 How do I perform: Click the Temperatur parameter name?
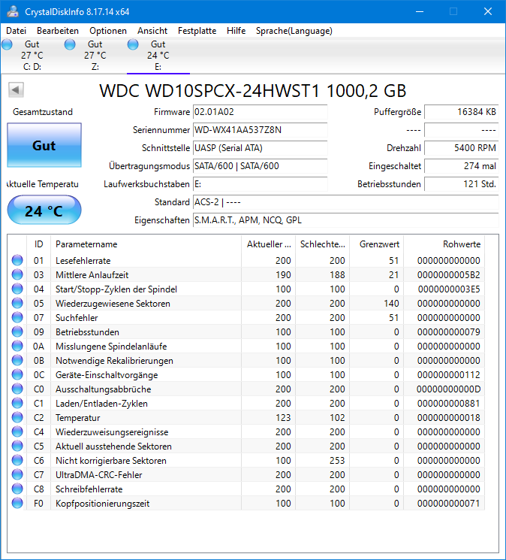78,417
